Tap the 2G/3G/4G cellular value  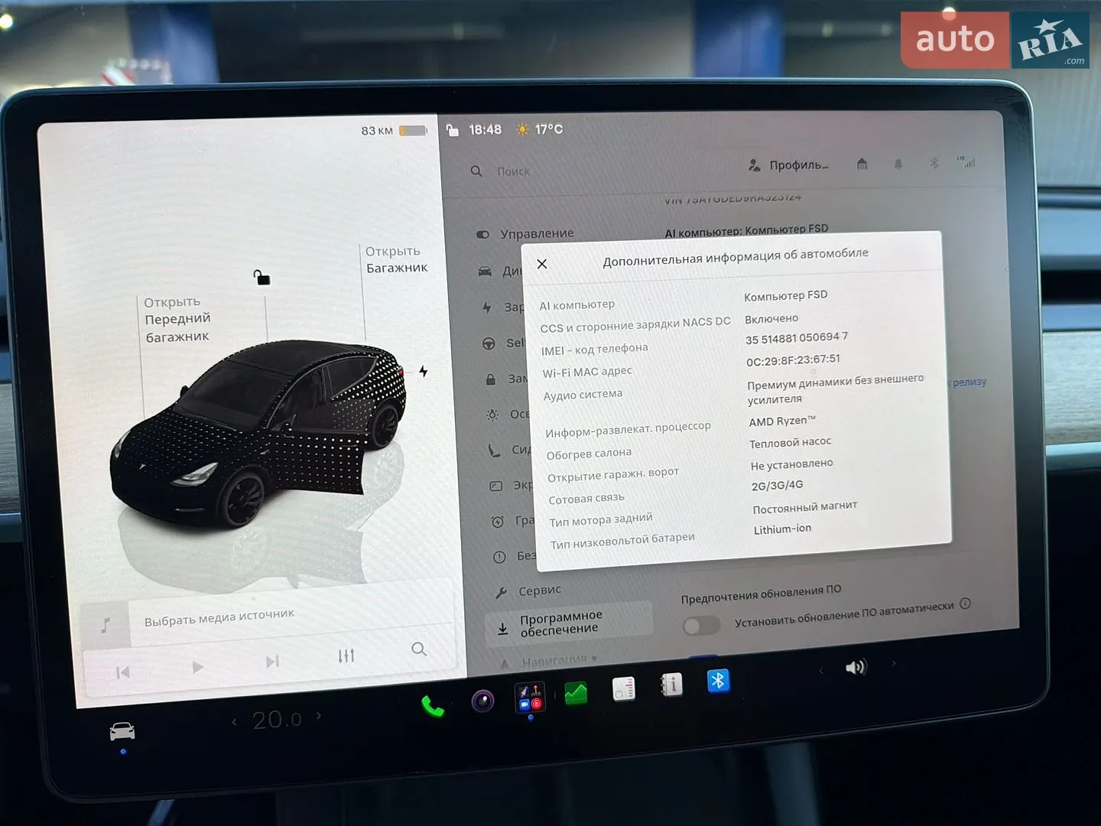[777, 486]
